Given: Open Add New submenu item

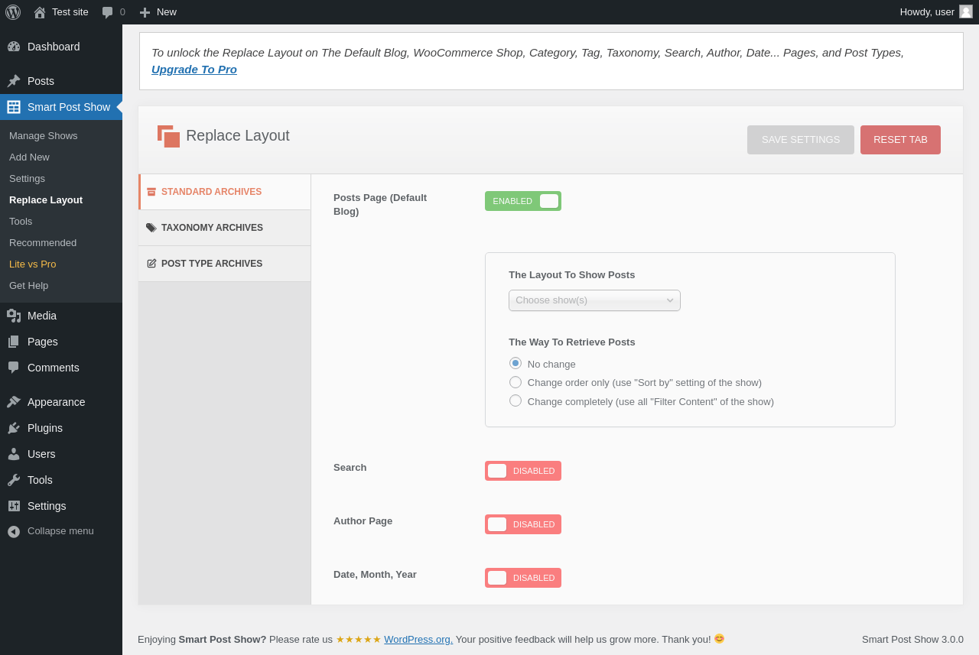Looking at the screenshot, I should [29, 157].
